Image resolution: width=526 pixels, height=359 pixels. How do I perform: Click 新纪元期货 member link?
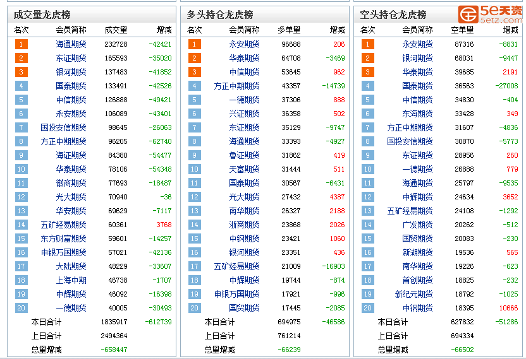413,295
